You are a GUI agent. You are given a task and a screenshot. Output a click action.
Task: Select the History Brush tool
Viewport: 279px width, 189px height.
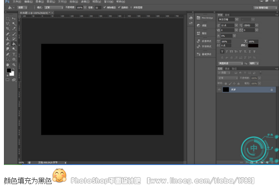tap(14, 39)
